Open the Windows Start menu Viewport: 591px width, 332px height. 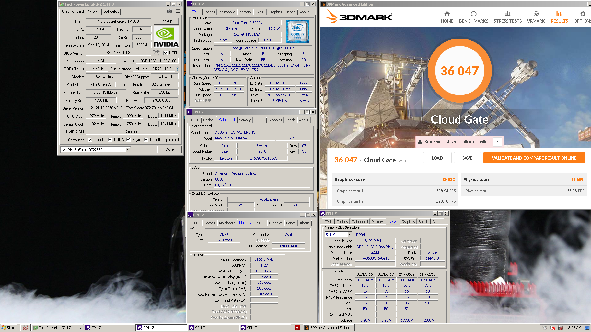coord(9,328)
